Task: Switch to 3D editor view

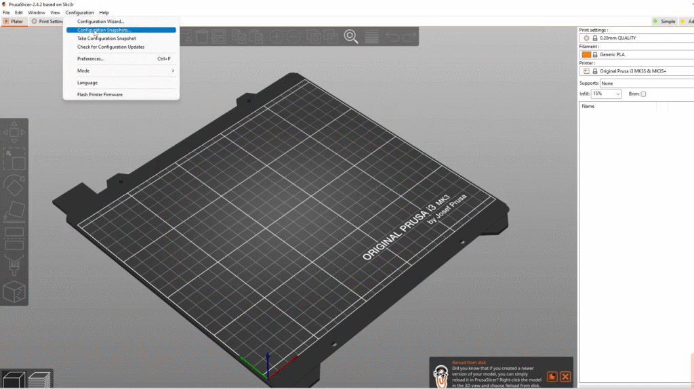Action: [14, 378]
